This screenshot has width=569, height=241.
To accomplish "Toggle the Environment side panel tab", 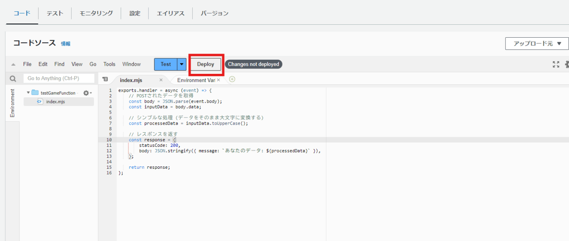I will [x=12, y=103].
